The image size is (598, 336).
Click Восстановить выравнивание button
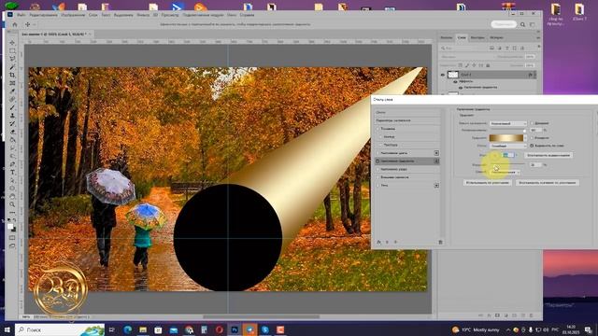[548, 156]
